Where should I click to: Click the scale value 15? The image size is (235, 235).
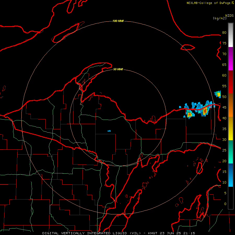point(224,172)
